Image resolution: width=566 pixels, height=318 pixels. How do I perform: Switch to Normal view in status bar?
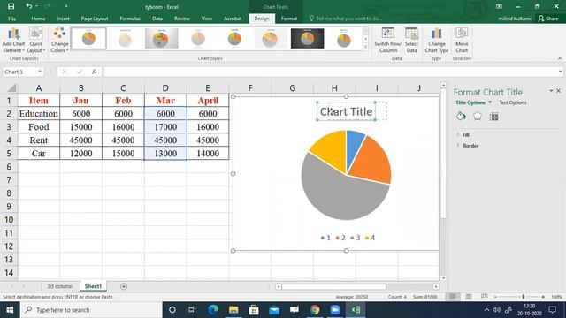pos(453,297)
